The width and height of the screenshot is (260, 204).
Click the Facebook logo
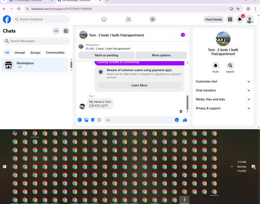point(7,19)
